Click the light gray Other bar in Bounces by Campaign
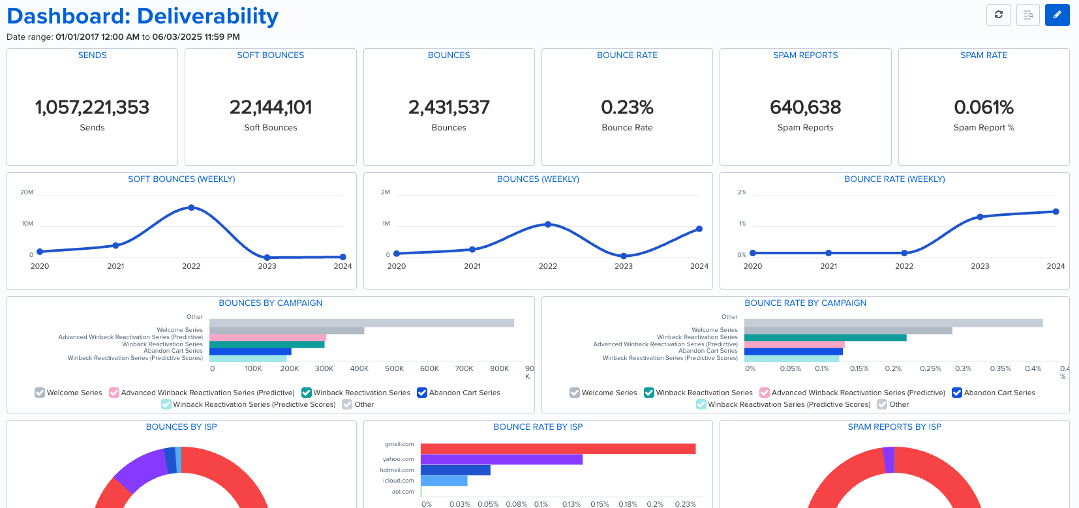 (362, 323)
